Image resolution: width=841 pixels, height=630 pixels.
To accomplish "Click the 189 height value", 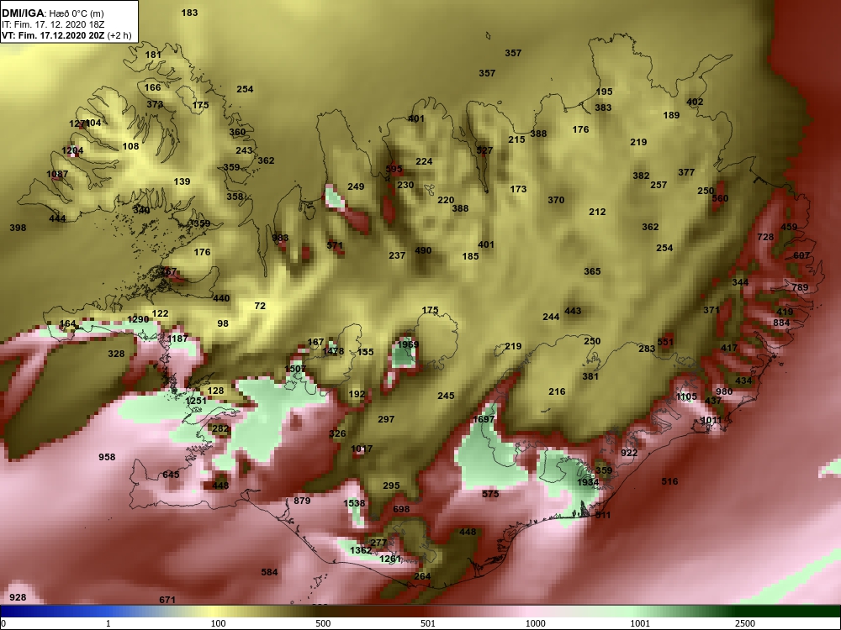I will point(671,115).
